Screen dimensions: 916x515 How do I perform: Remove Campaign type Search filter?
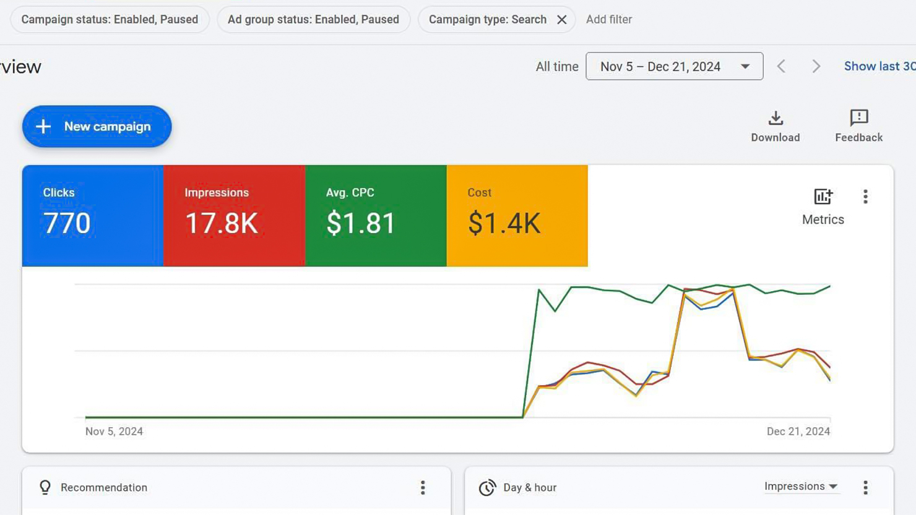(561, 20)
